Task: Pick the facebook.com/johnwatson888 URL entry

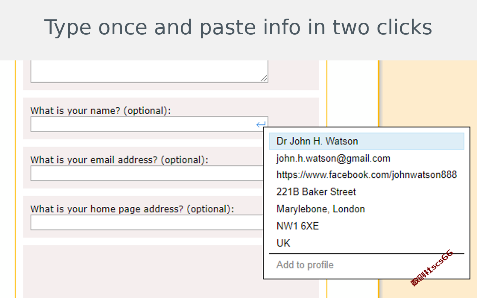Action: click(x=366, y=175)
